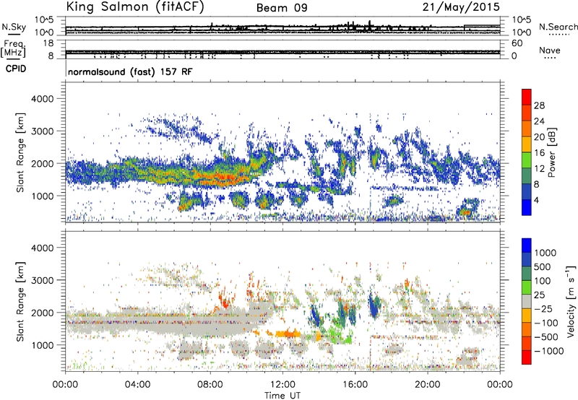Click the Beam 09 label
Screen dimensions: 578x400
[x=282, y=8]
